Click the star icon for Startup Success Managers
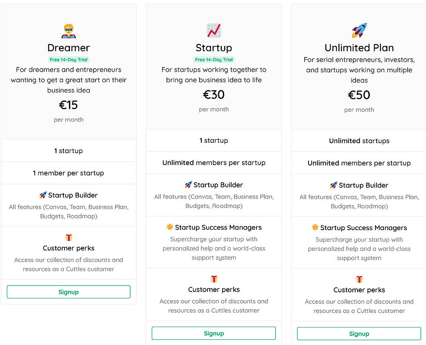The image size is (426, 345). [170, 227]
